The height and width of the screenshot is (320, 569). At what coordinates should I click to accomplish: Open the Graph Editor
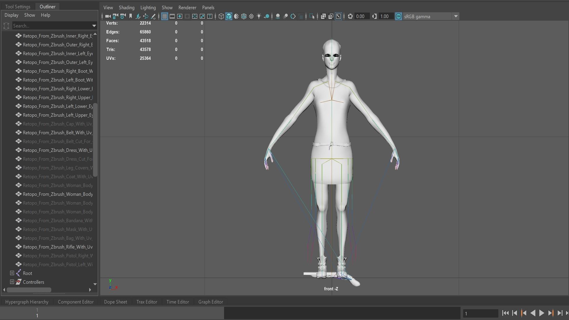(210, 302)
